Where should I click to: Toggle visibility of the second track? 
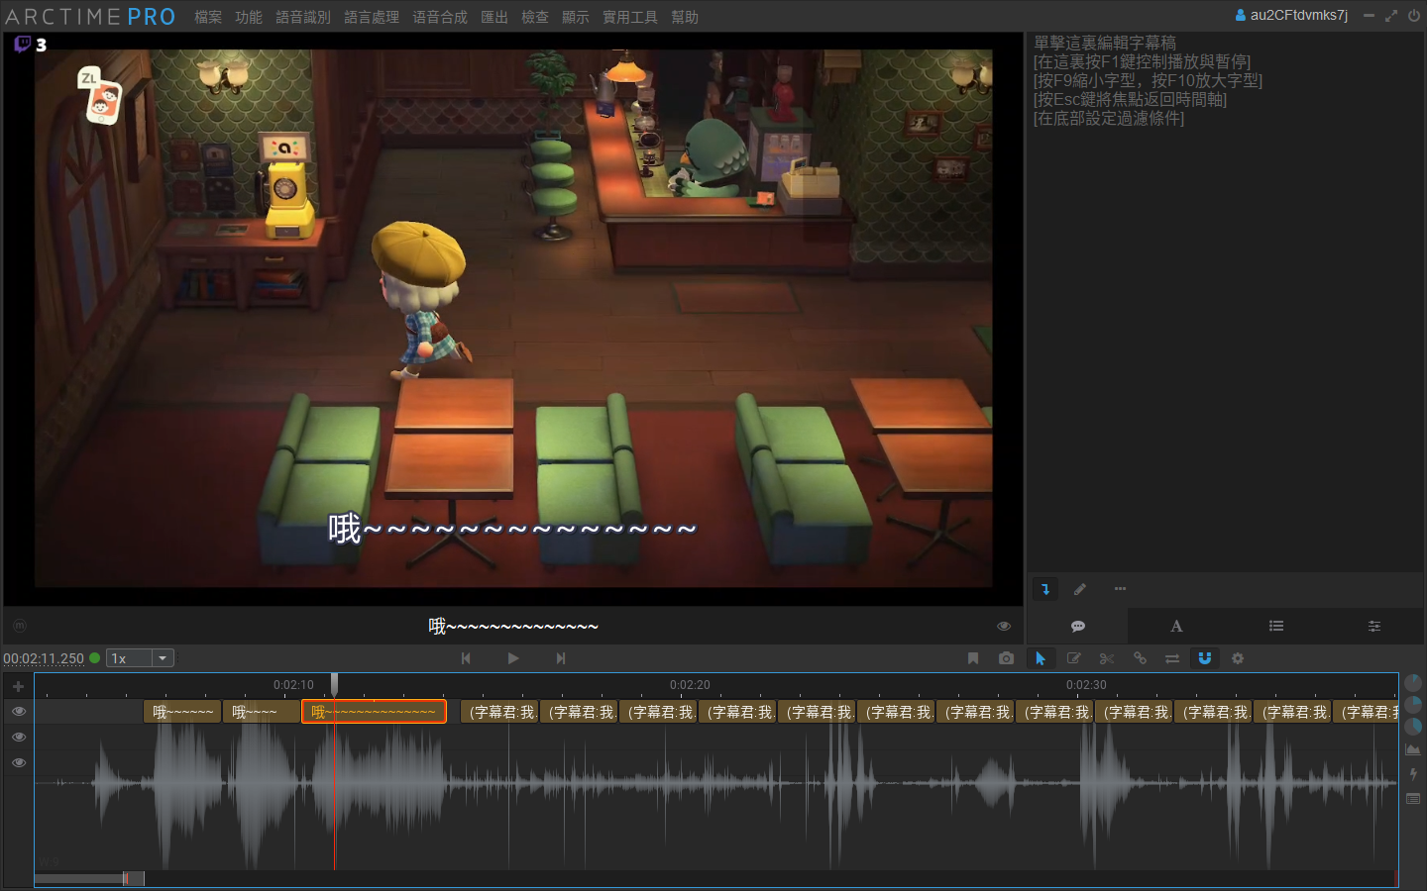18,738
